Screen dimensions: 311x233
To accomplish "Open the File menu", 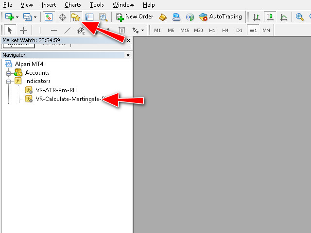I will pos(8,5).
